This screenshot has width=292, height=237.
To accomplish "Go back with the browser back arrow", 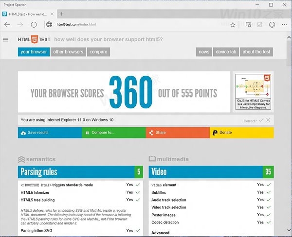I will tap(7, 25).
